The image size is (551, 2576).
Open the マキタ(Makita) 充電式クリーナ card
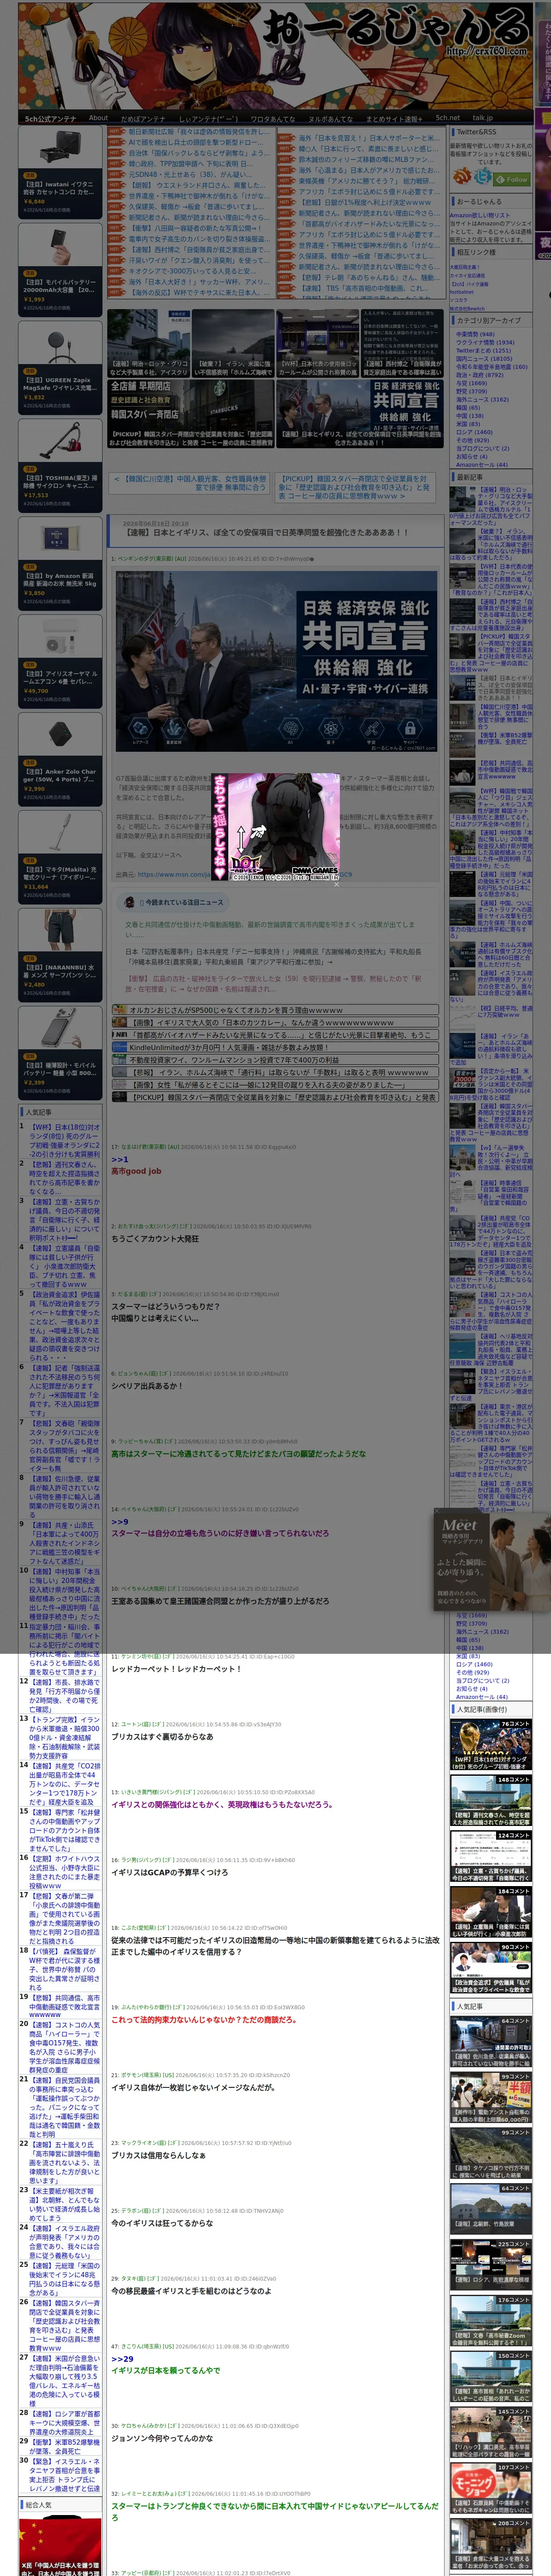(60, 857)
